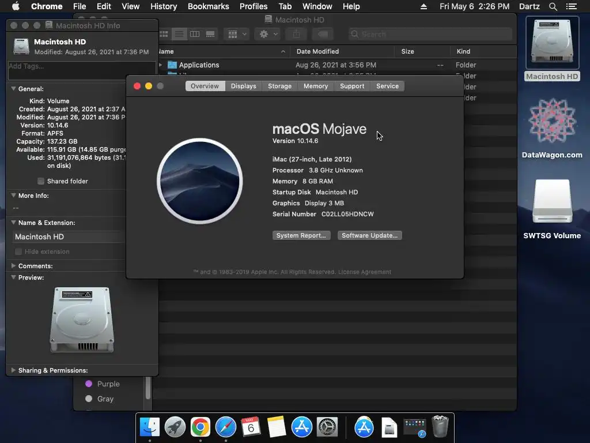Open Spotlight search in menu bar
Image resolution: width=590 pixels, height=443 pixels.
(x=553, y=6)
